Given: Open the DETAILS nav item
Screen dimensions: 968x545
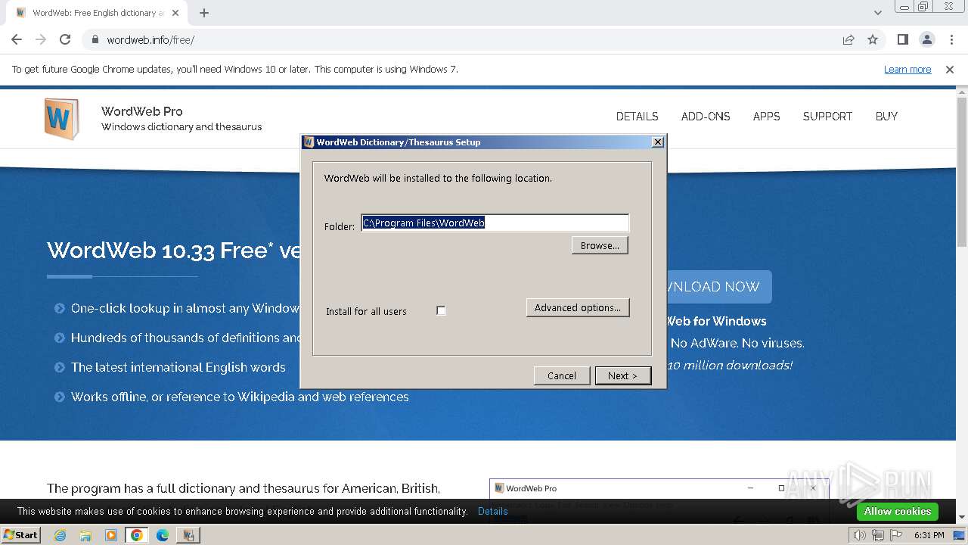Looking at the screenshot, I should point(637,117).
